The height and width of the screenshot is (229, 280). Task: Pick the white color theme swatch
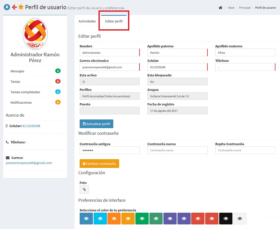pyautogui.click(x=240, y=219)
